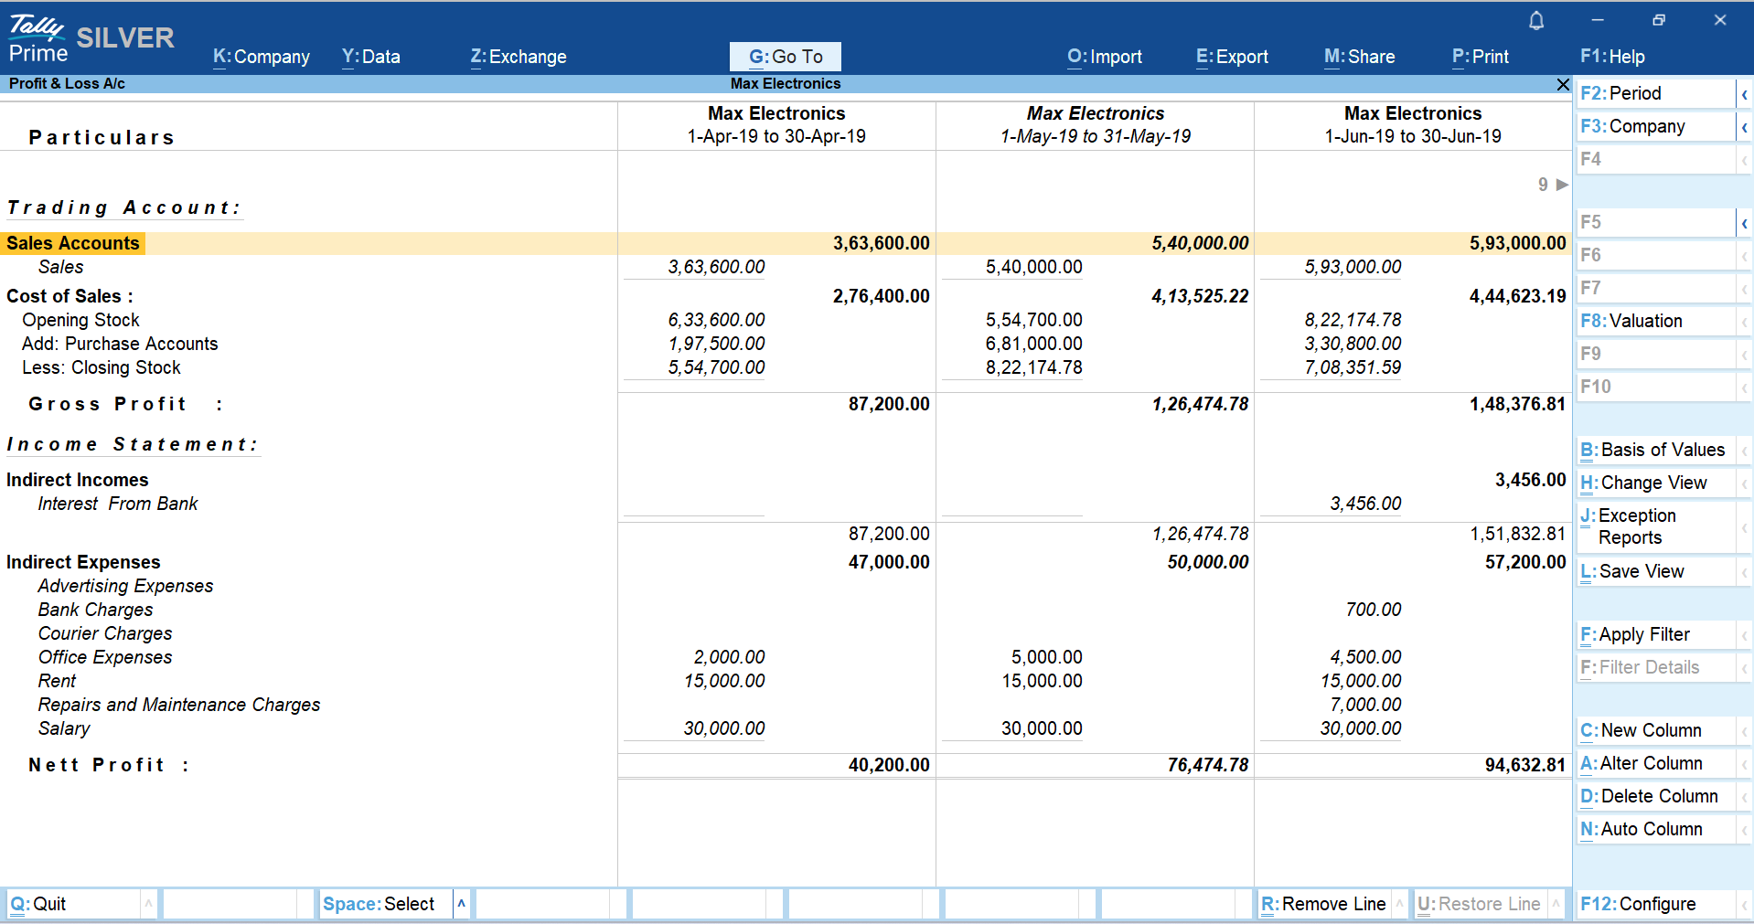The width and height of the screenshot is (1754, 924).
Task: Open F12: Configure
Action: [1656, 904]
